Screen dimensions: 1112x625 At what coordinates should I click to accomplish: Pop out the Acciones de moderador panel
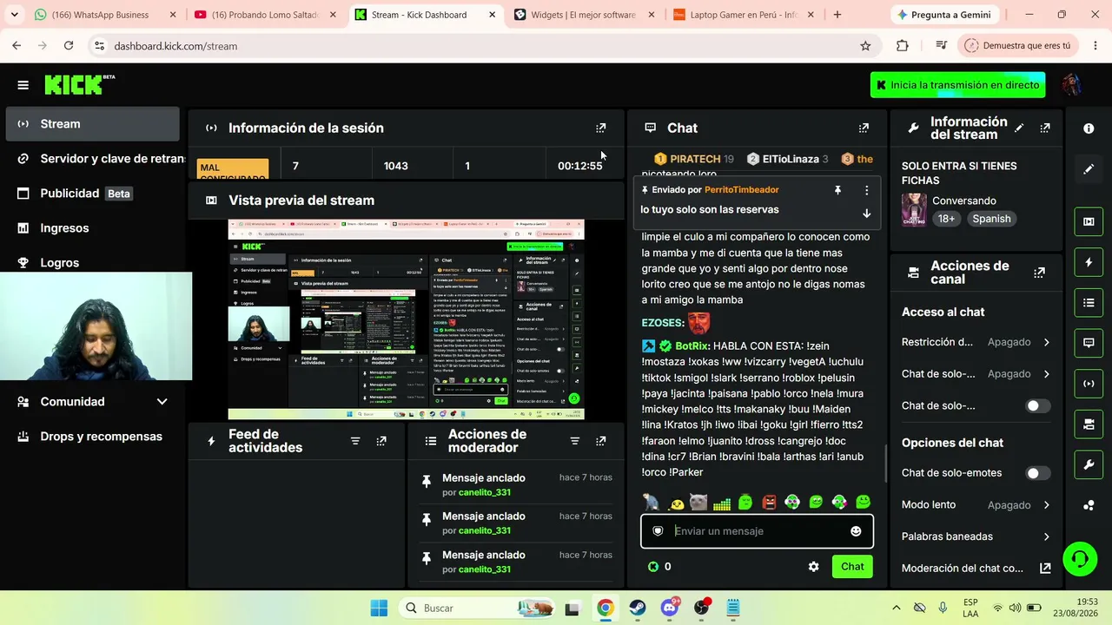[x=600, y=441]
